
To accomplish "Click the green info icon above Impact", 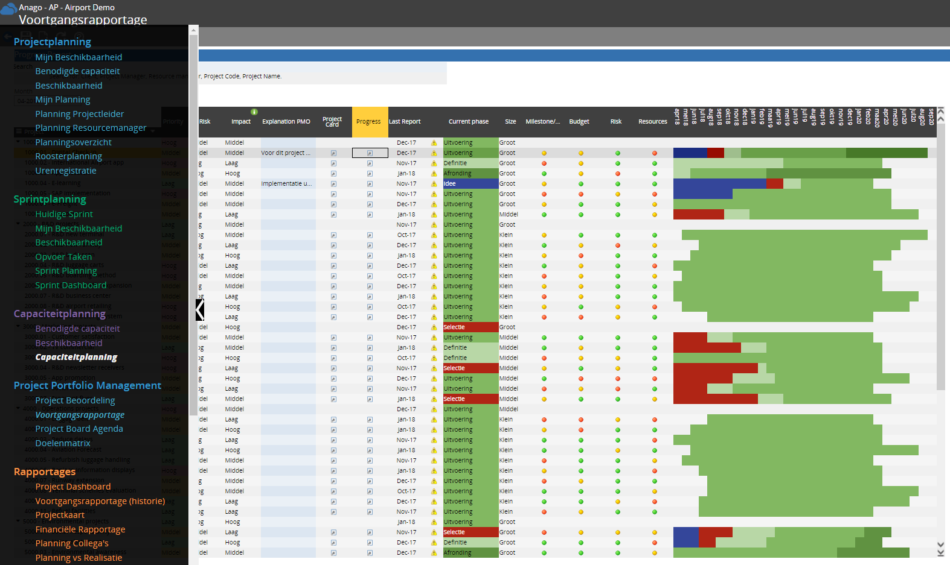I will click(254, 112).
